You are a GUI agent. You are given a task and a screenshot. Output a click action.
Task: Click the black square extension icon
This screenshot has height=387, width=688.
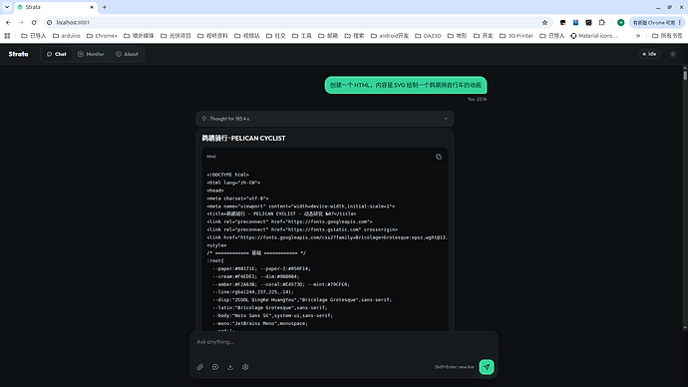(563, 22)
